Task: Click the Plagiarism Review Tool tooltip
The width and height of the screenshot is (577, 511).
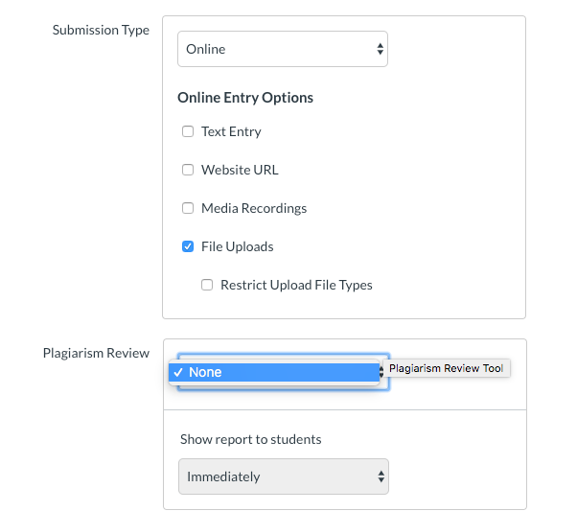Action: (x=447, y=368)
